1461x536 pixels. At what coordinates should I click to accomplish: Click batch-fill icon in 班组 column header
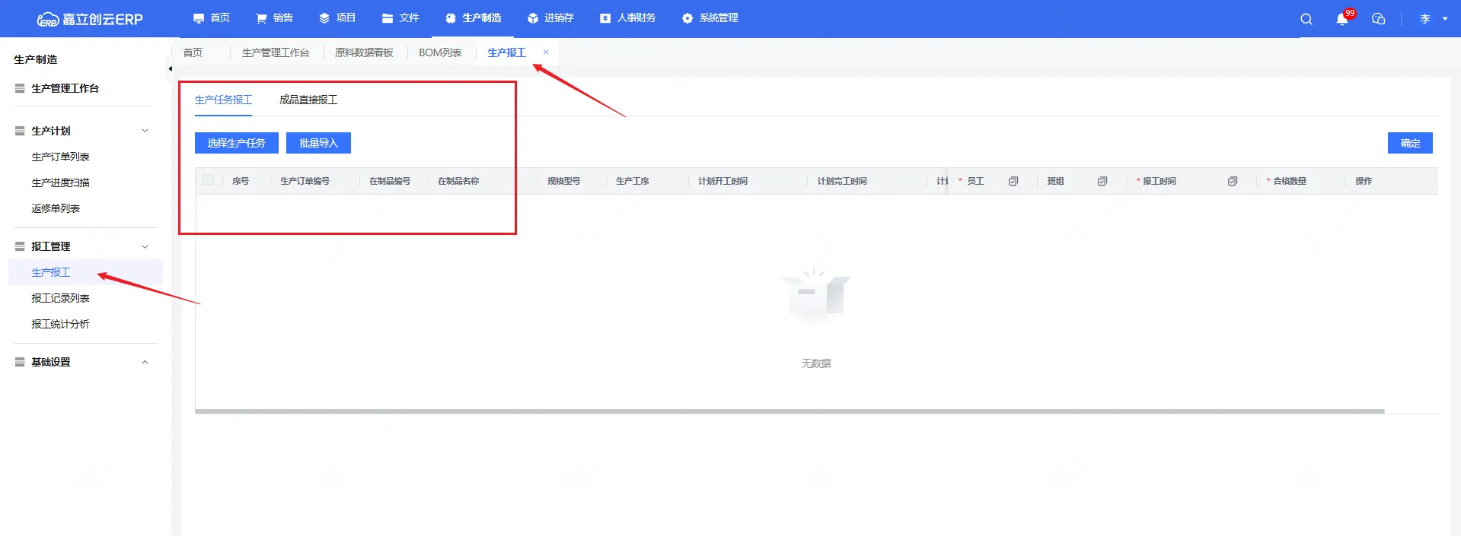tap(1102, 181)
